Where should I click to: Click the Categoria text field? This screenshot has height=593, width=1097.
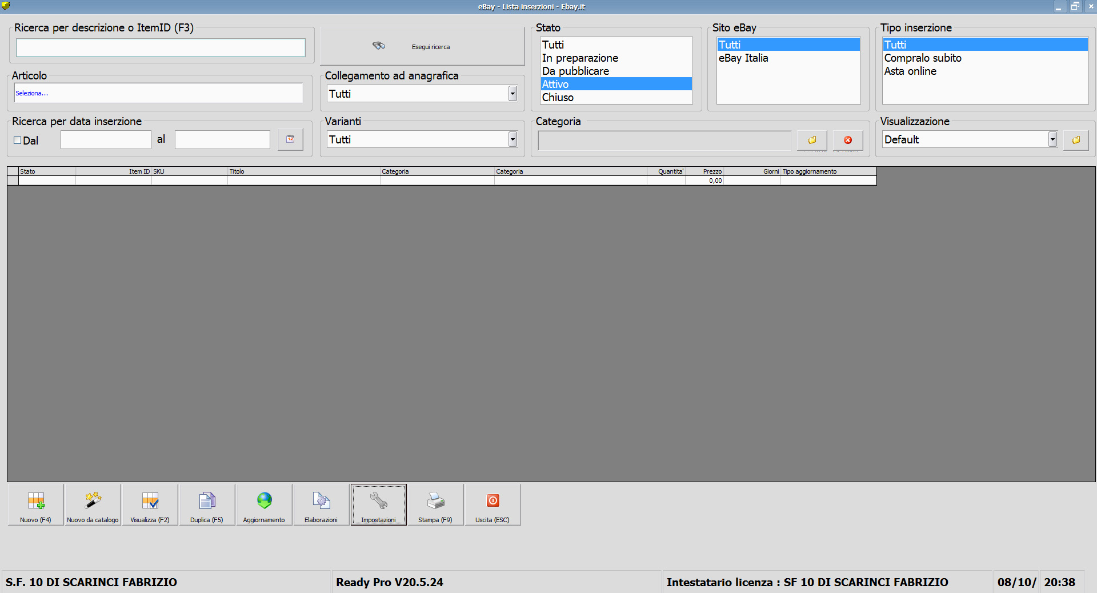point(664,141)
